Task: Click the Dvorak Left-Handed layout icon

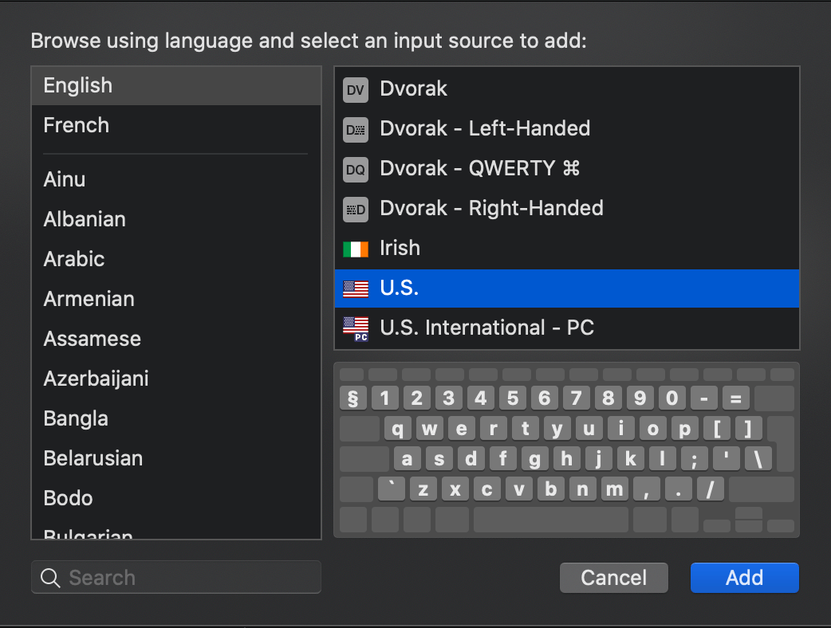Action: click(x=356, y=129)
